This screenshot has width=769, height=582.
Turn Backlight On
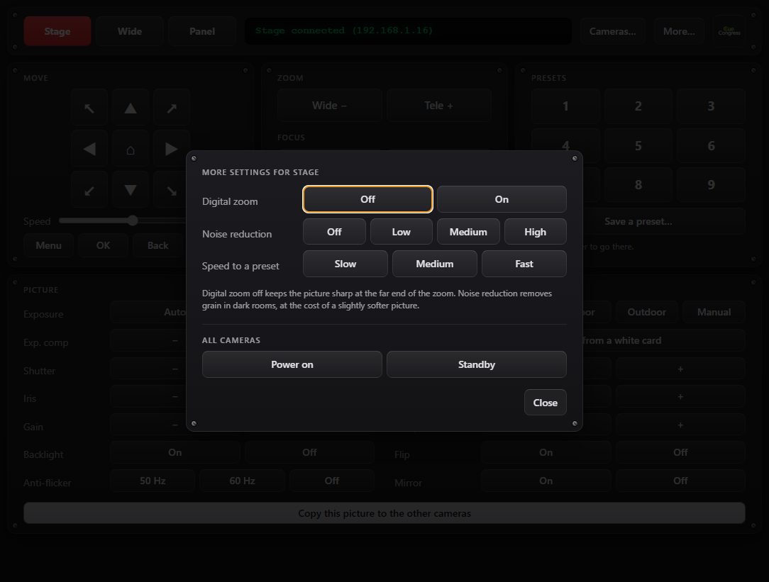[175, 452]
